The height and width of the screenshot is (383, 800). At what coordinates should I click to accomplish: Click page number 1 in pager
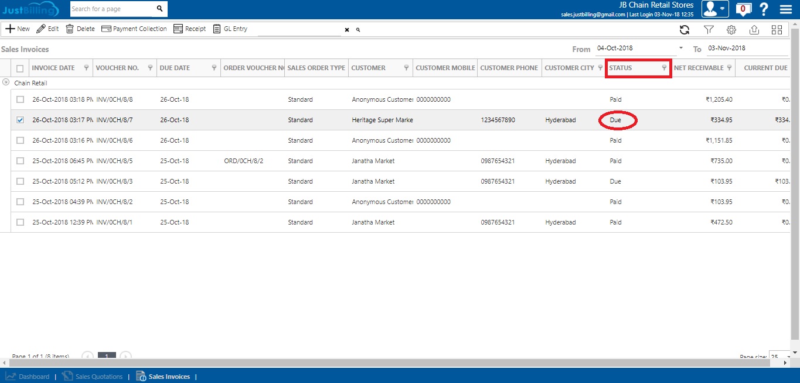(x=107, y=356)
